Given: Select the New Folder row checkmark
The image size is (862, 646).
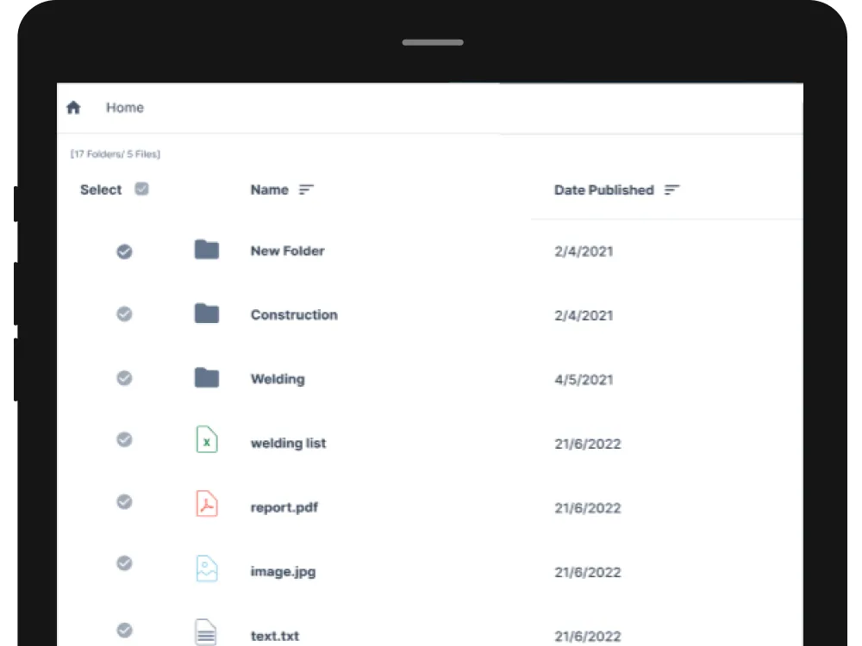Looking at the screenshot, I should pos(124,252).
